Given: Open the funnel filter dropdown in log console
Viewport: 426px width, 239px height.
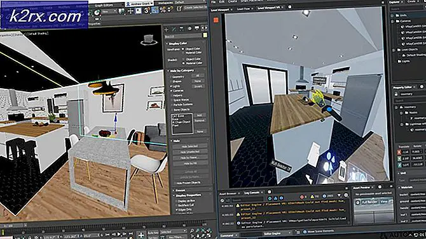Looking at the screenshot, I should pos(339,195).
